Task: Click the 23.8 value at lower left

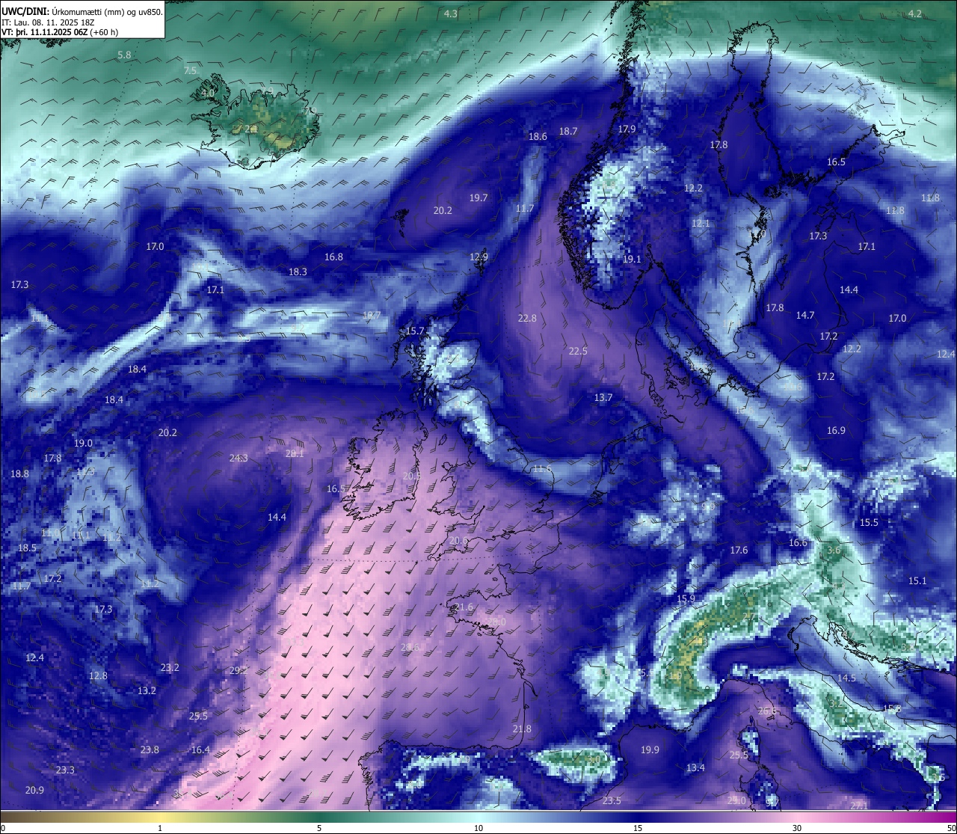Action: (150, 750)
